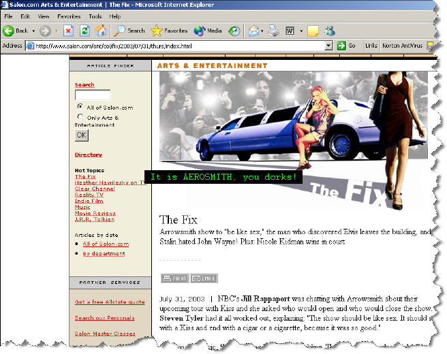
Task: Open the Tools menu
Action: pos(95,16)
